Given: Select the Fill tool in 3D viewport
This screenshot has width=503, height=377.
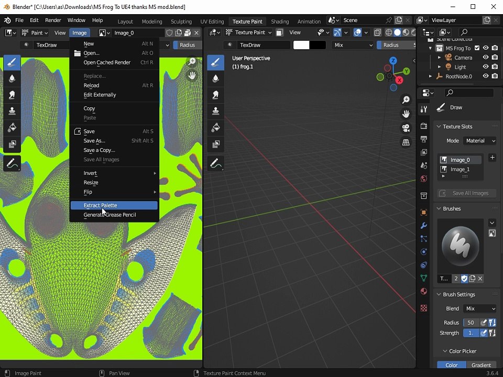Looking at the screenshot, I should (215, 127).
